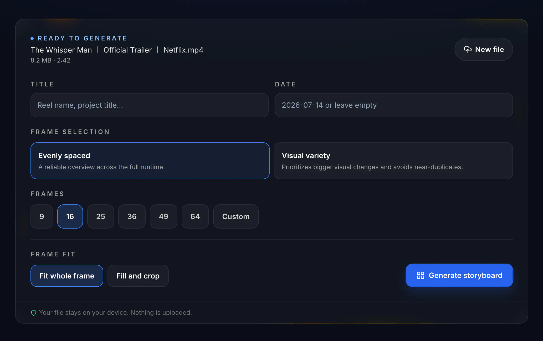Click the grid icon on Generate storyboard
543x341 pixels.
tap(420, 275)
